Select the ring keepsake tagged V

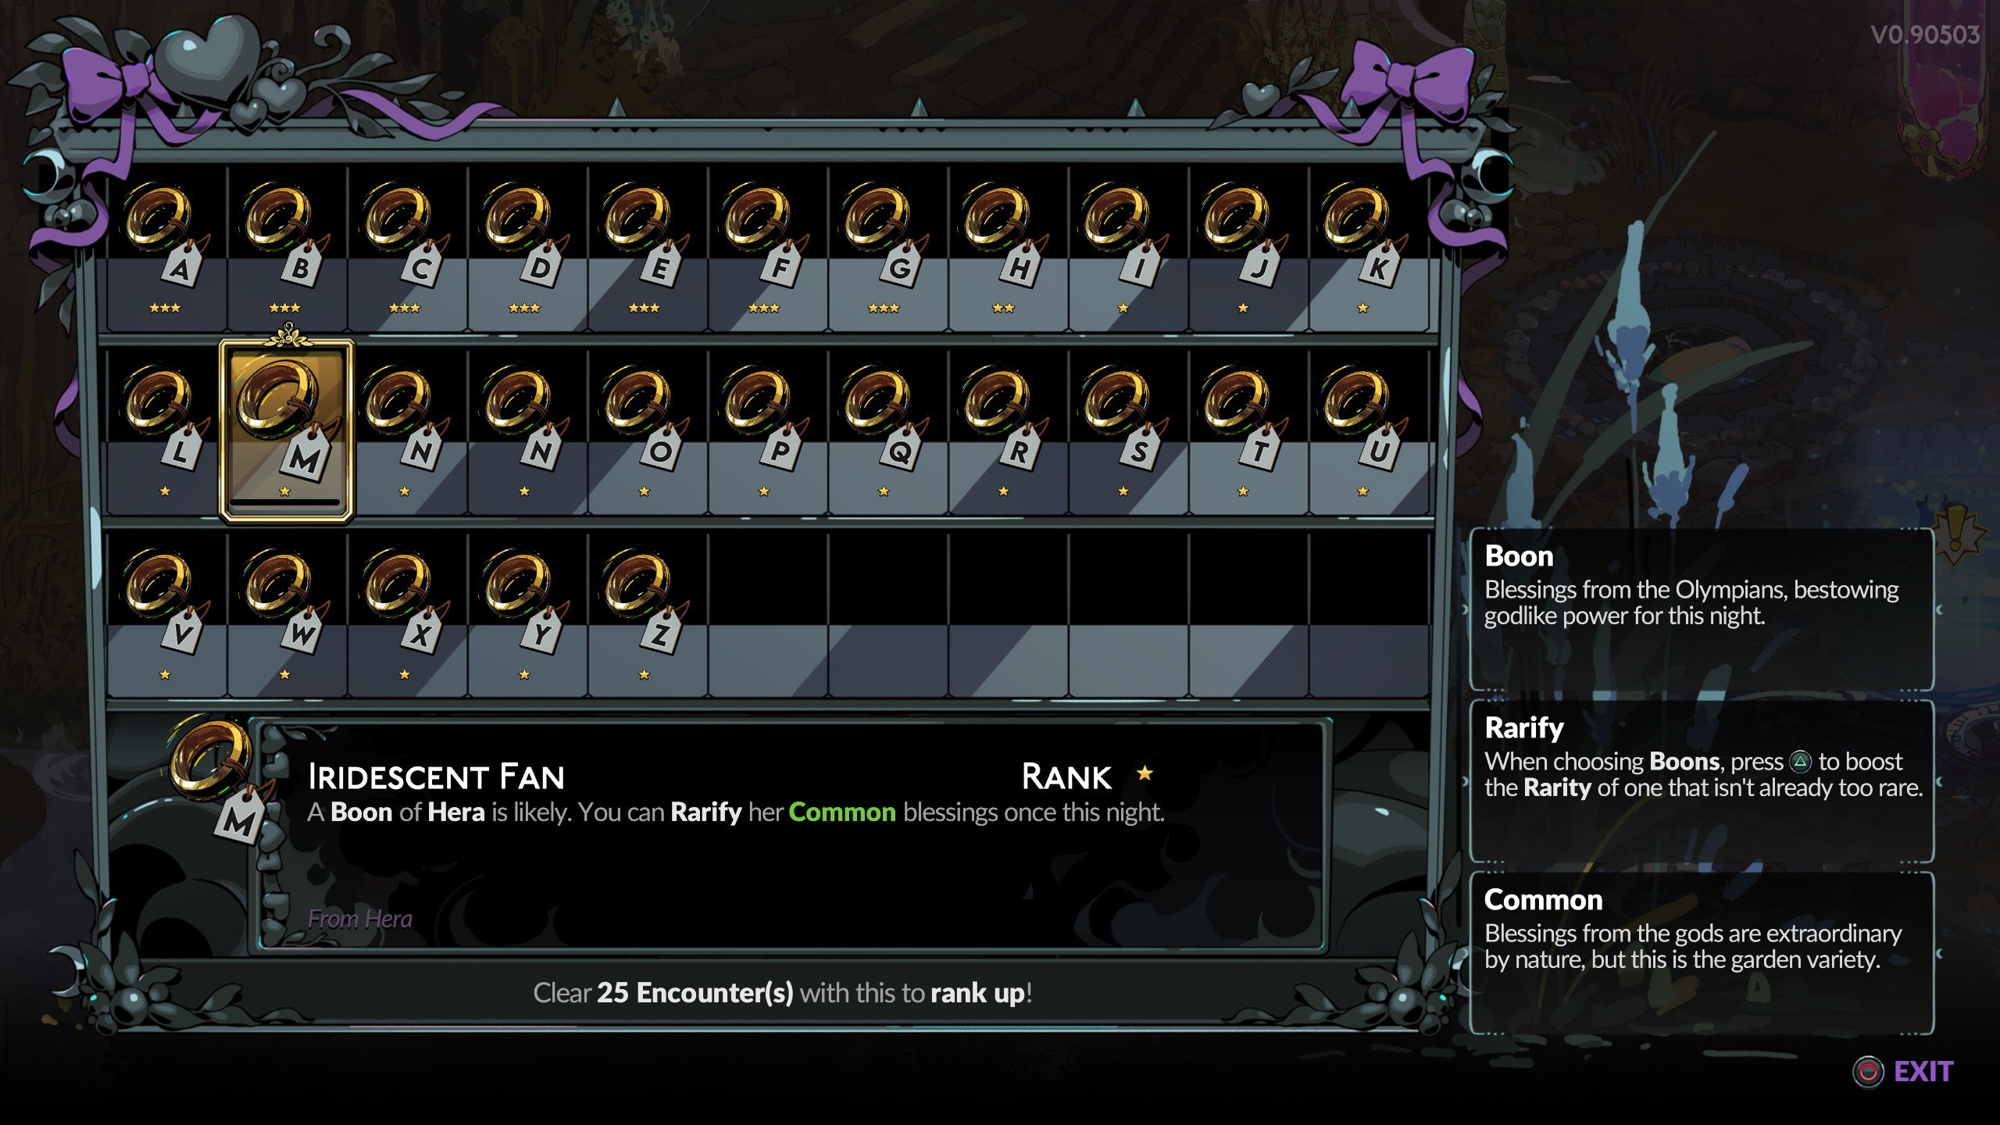(x=166, y=614)
